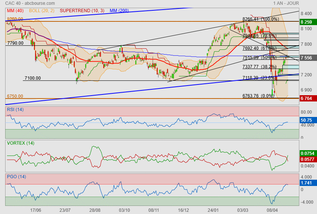Click the 7 200 price axis label

coord(306,75)
